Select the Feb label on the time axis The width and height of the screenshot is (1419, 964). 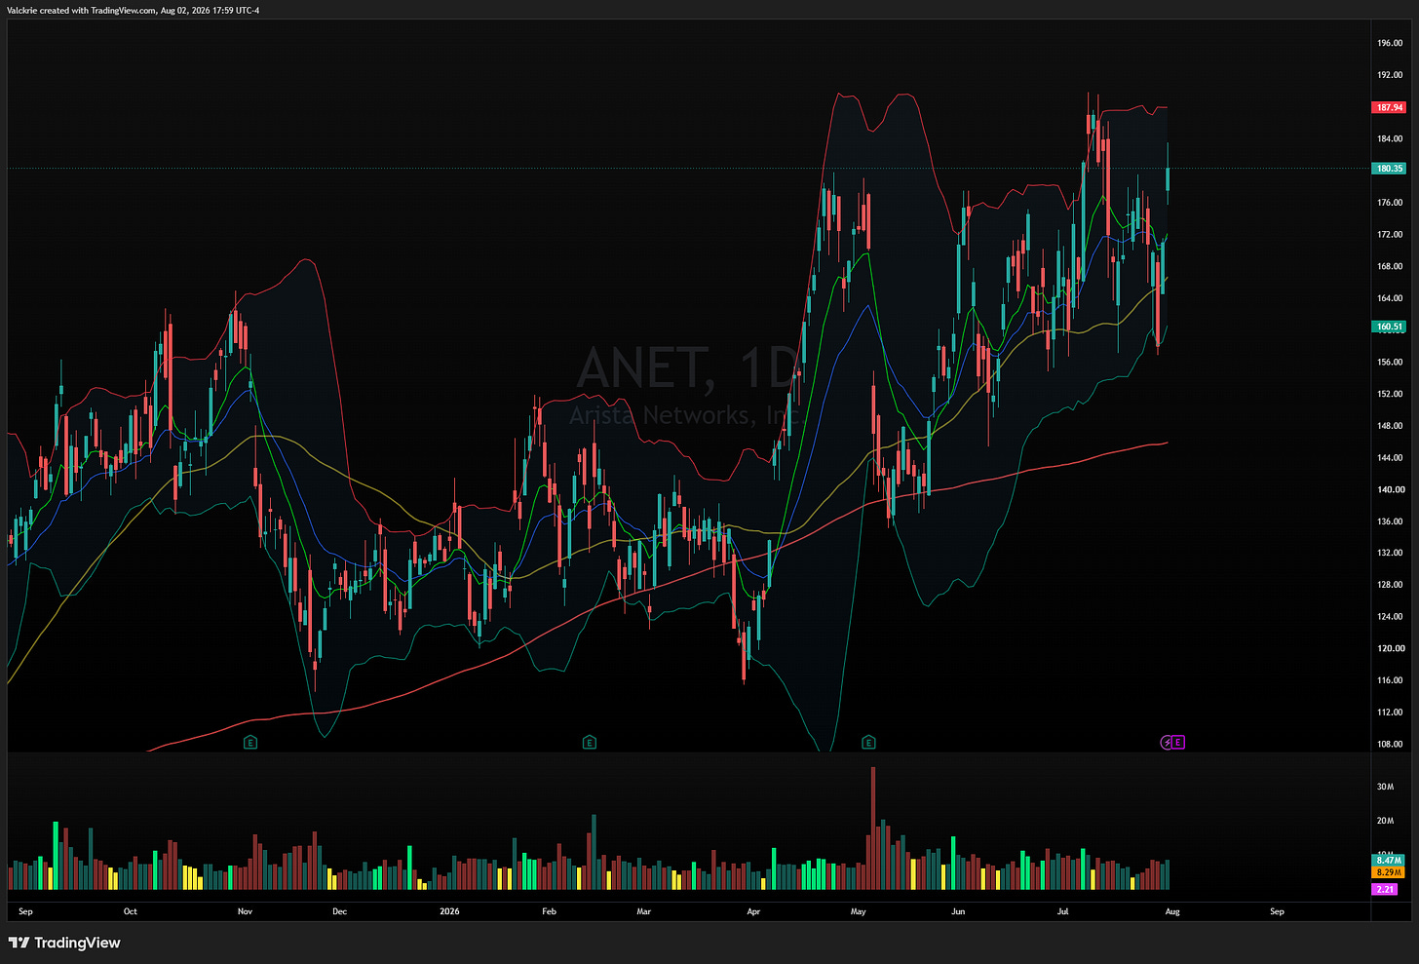click(x=549, y=911)
